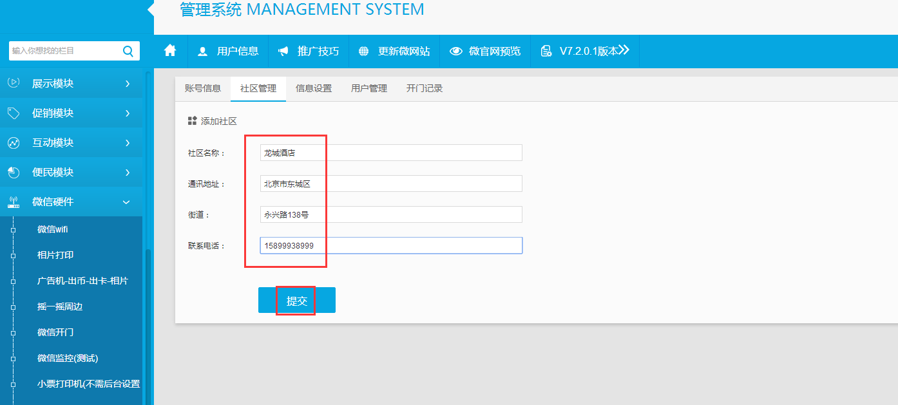Click the router icon beside 微信硬件
898x405 pixels.
[13, 202]
